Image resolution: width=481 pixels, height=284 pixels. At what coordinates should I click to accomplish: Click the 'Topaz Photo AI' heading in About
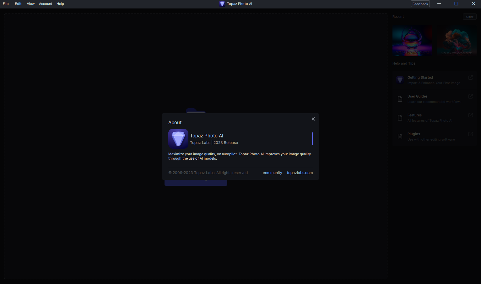coord(207,136)
